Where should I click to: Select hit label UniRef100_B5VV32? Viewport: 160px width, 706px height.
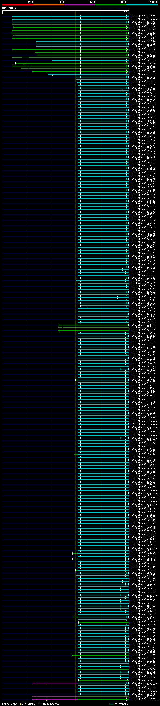(x=143, y=322)
